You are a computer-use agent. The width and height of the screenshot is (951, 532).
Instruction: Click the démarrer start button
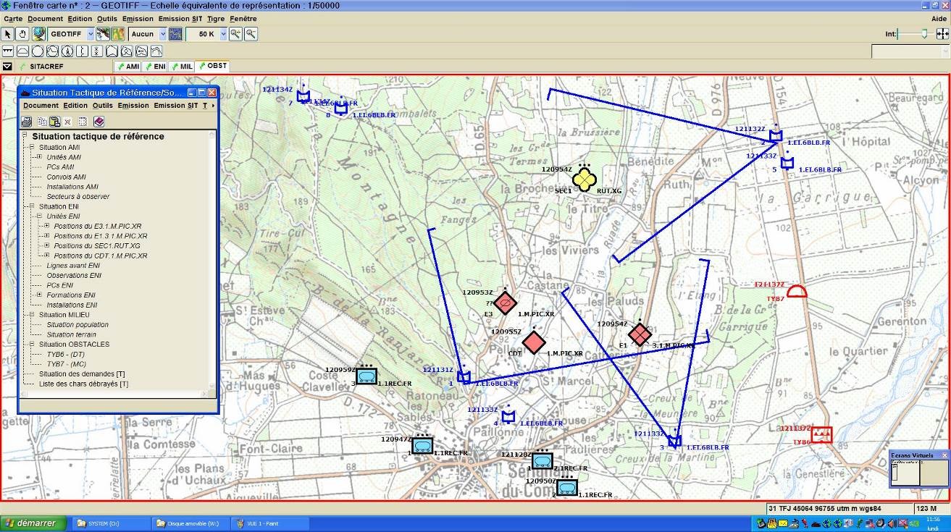coord(33,523)
